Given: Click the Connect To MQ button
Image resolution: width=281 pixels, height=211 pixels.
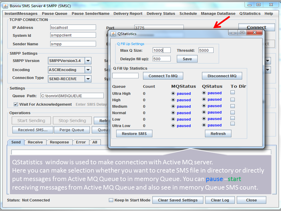Looking at the screenshot, I should [163, 76].
